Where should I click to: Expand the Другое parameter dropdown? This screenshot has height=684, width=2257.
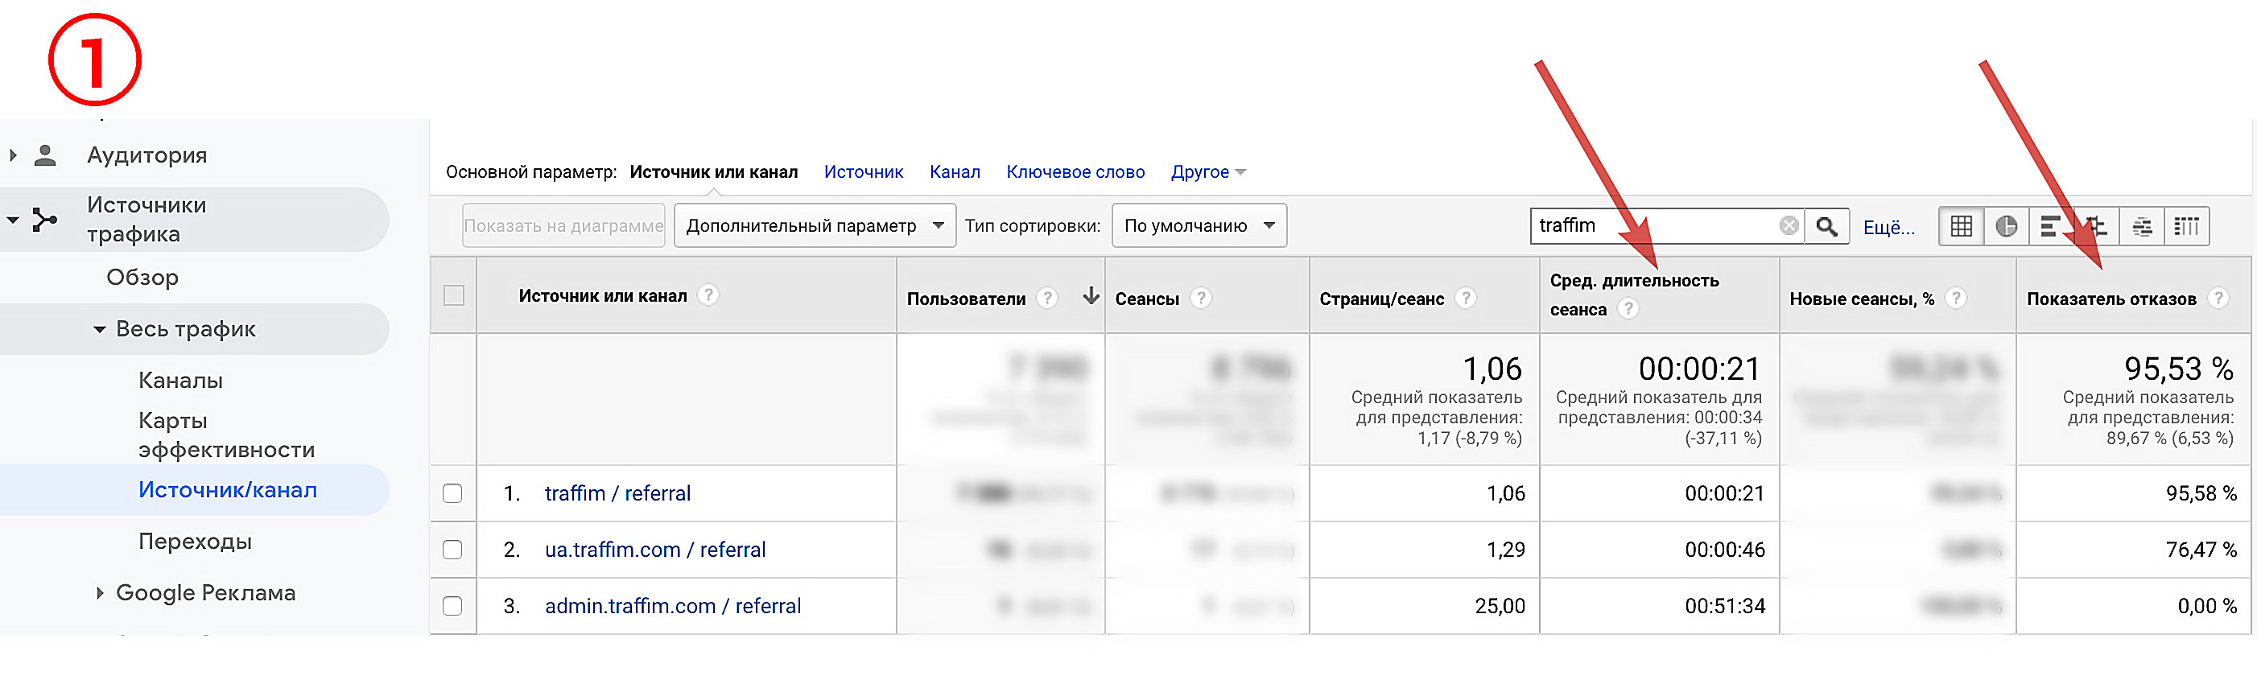click(1207, 171)
